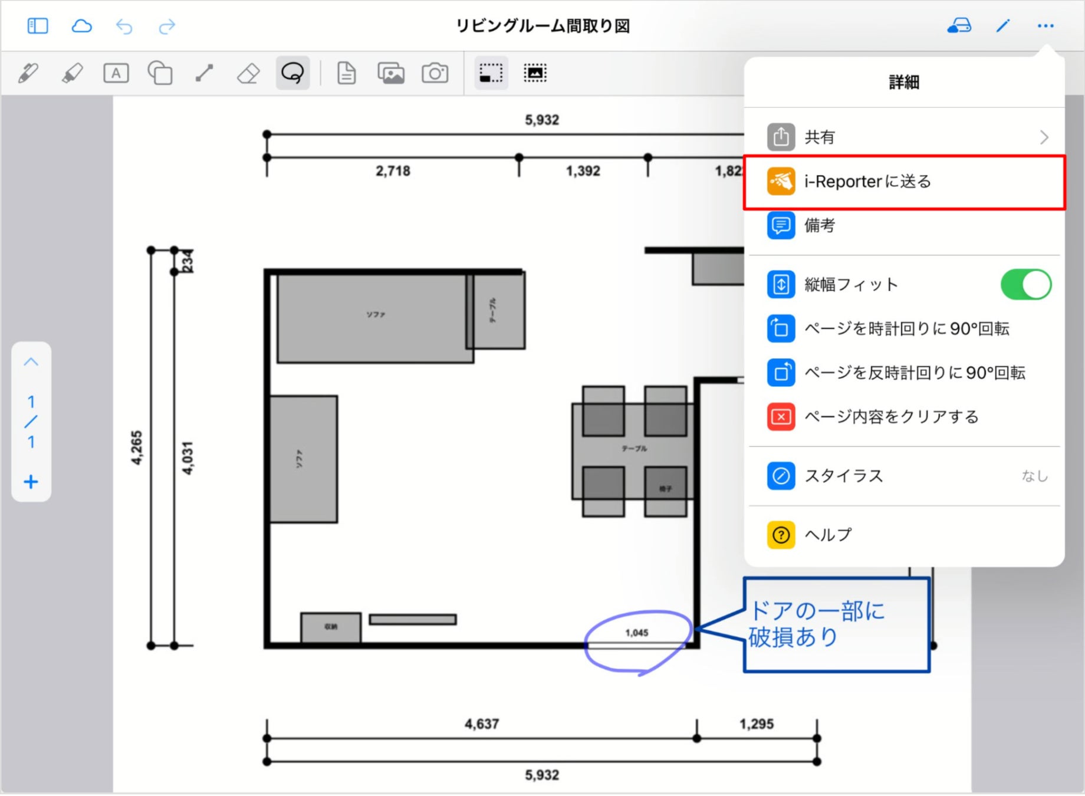
Task: Insert a document with the page icon
Action: pos(347,73)
